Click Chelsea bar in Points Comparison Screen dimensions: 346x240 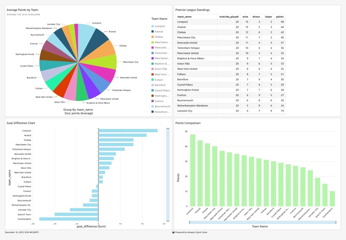208,175
